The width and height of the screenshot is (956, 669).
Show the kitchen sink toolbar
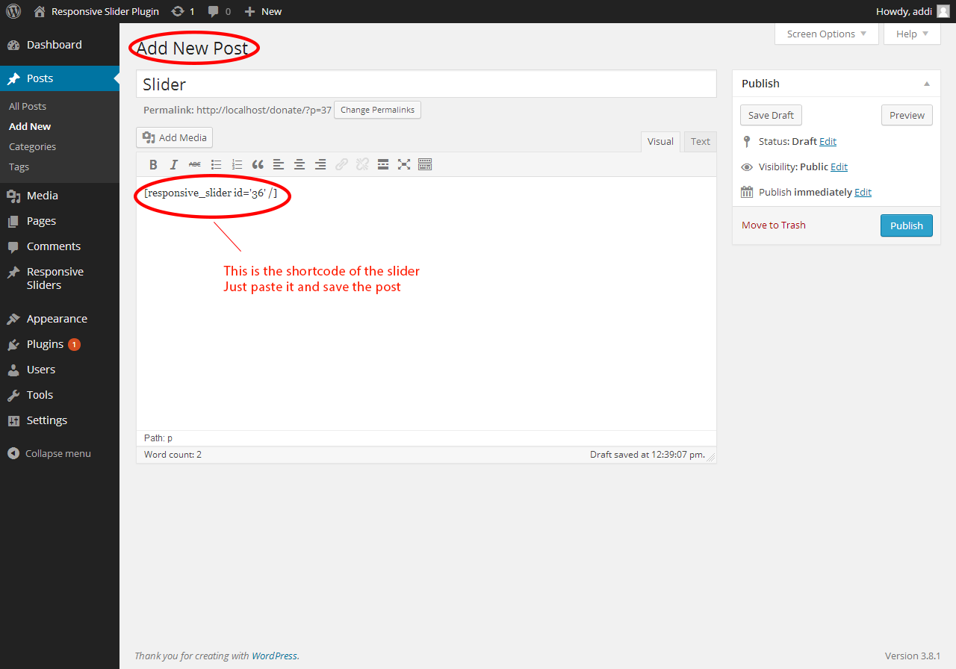click(425, 164)
